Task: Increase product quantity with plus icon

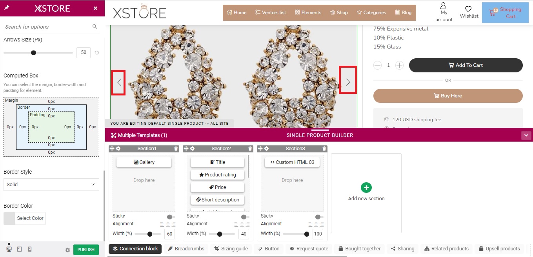Action: point(399,65)
